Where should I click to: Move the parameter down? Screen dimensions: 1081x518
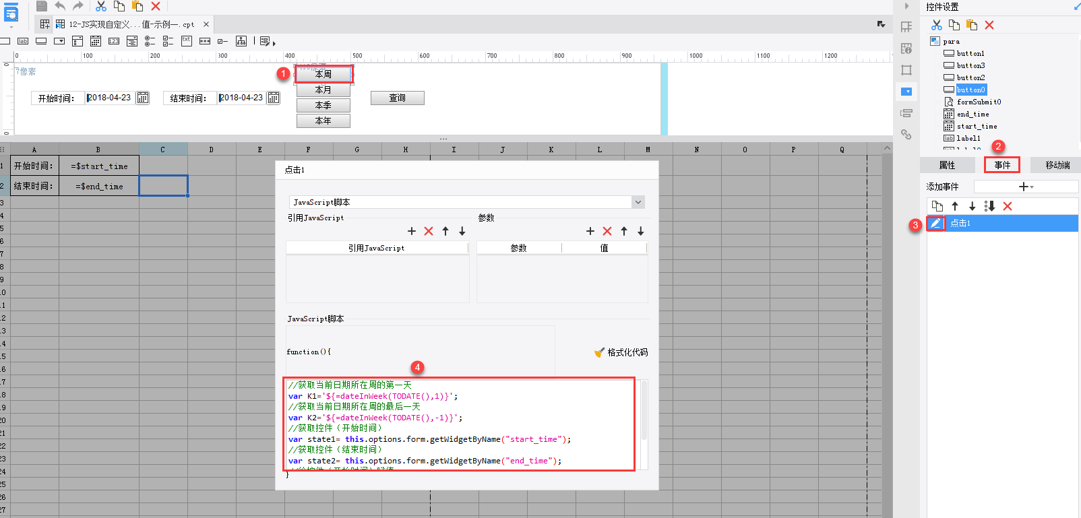coord(641,231)
